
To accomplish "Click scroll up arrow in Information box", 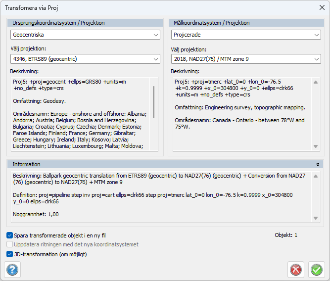I will 316,177.
